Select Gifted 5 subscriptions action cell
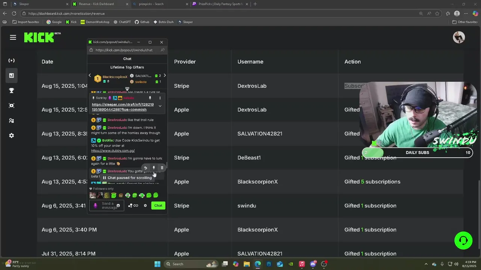Viewport: 481px width, 270px height. click(372, 181)
